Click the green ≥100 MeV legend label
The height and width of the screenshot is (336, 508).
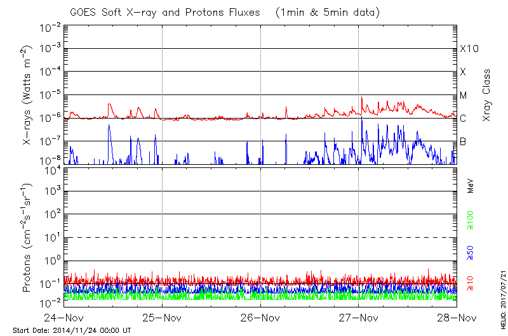pos(471,220)
